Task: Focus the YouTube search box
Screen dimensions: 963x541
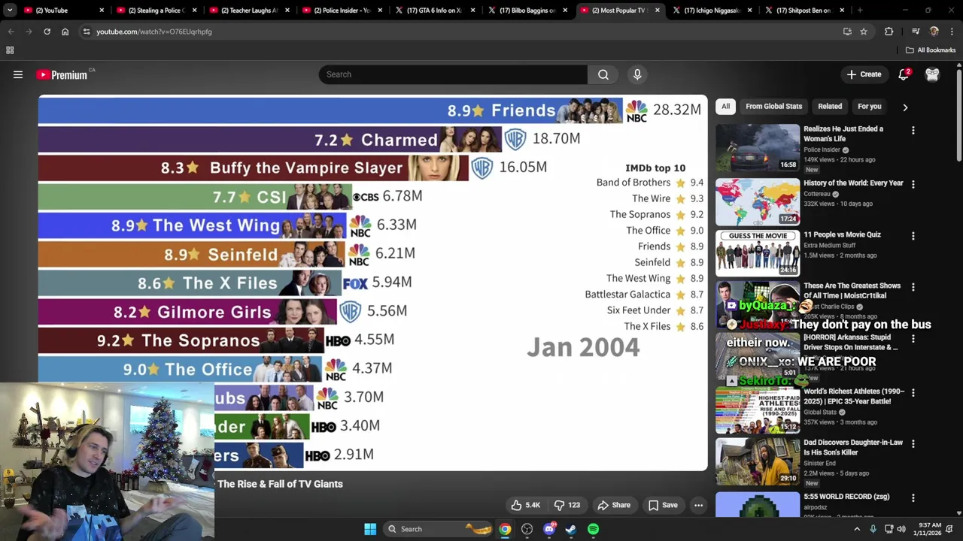Action: click(453, 74)
